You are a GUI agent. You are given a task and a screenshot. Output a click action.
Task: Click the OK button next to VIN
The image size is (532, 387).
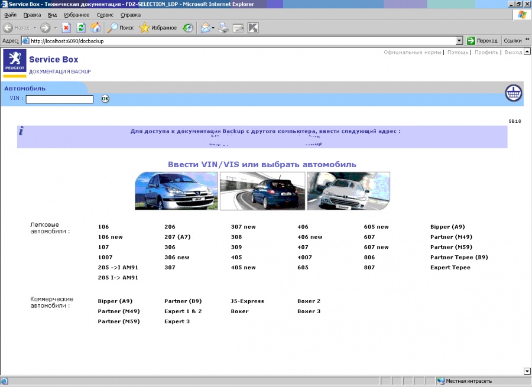105,99
